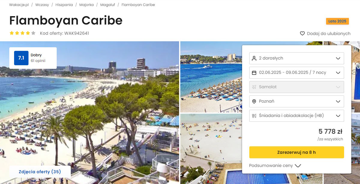Open the 61 opinii reviews link
Image resolution: width=360 pixels, height=184 pixels.
[x=38, y=61]
